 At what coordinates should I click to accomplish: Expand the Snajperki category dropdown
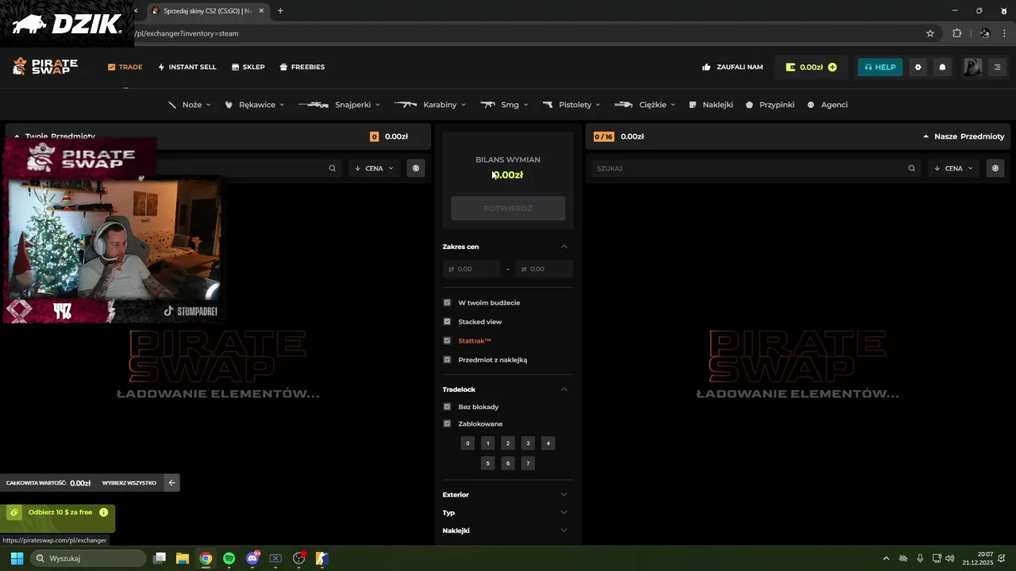(340, 105)
